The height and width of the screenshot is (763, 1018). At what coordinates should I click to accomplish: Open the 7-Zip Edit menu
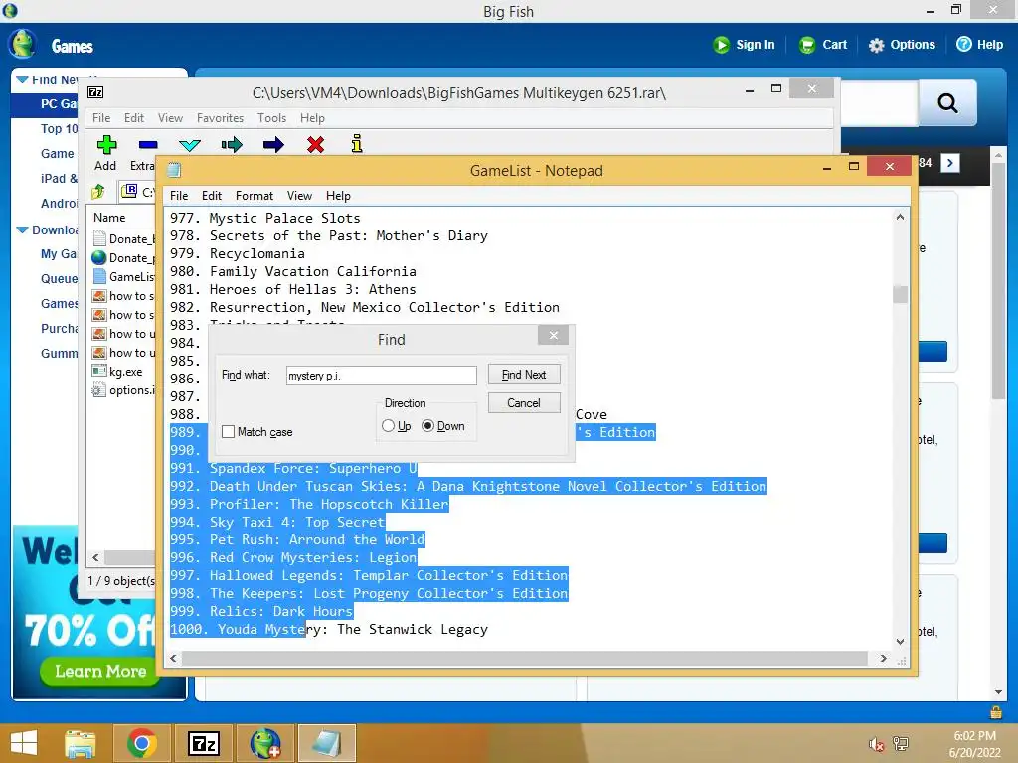tap(134, 118)
